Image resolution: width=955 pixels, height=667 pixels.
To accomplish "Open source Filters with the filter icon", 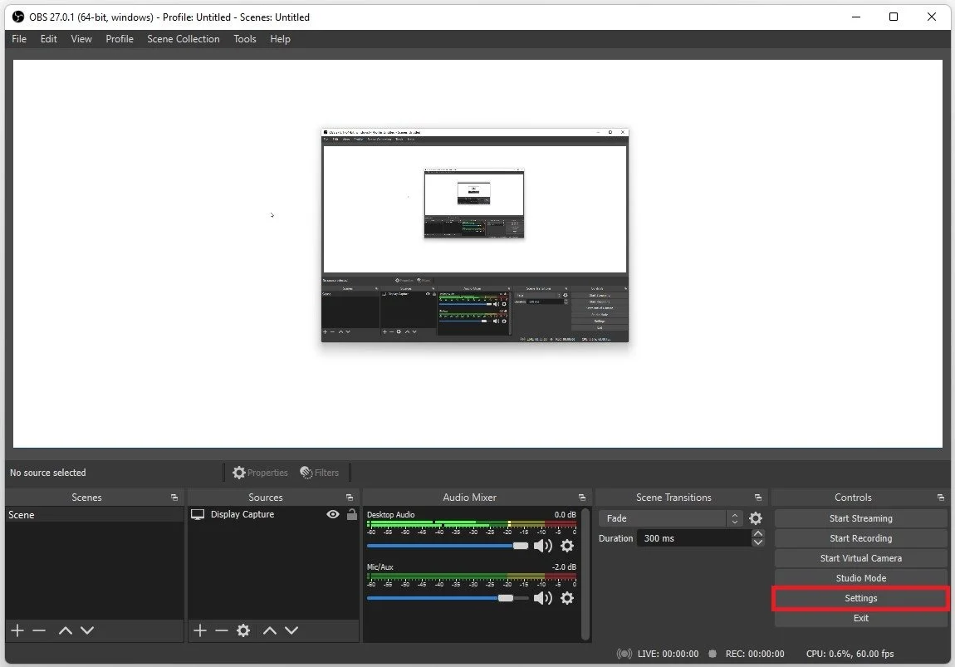I will pos(321,472).
